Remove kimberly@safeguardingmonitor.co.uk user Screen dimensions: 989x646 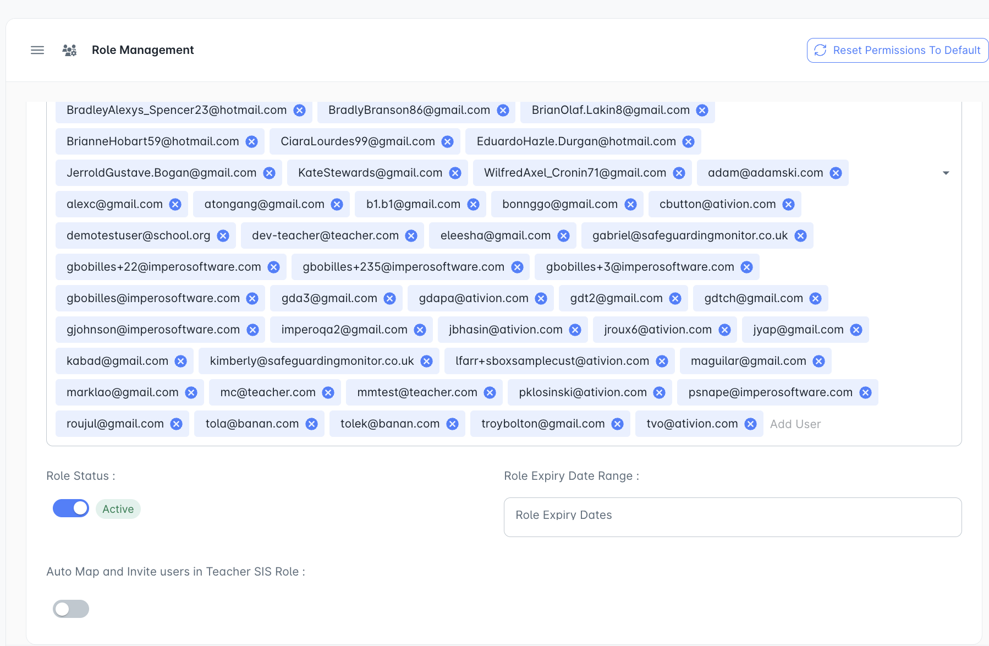click(427, 362)
